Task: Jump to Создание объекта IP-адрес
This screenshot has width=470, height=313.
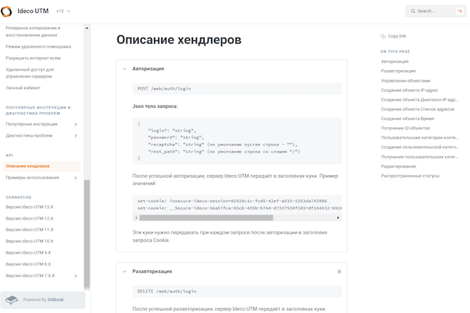Action: coord(409,90)
